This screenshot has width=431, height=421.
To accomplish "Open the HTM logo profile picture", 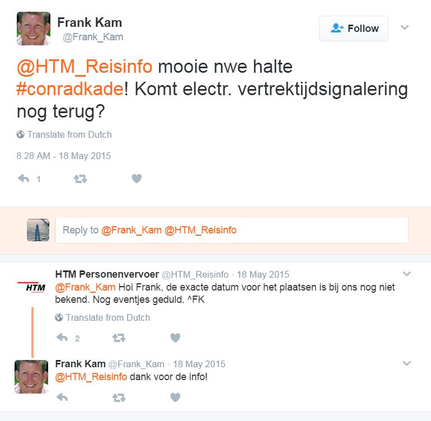I will point(35,288).
